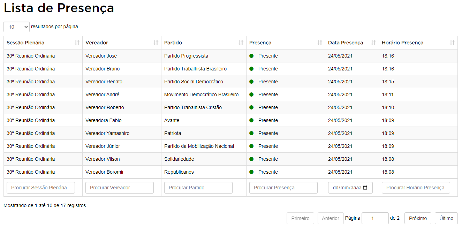Image resolution: width=462 pixels, height=227 pixels.
Task: Click the Partido Social Democrático cell
Action: [204, 82]
